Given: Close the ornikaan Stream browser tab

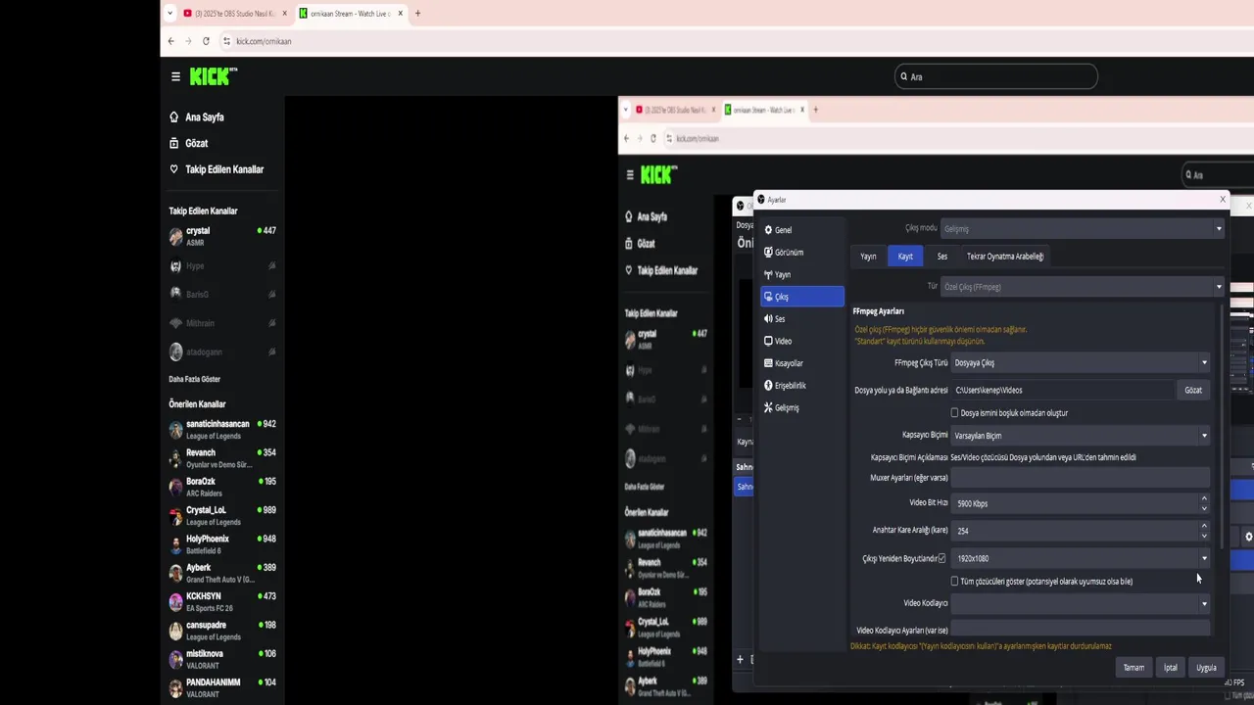Looking at the screenshot, I should (400, 14).
